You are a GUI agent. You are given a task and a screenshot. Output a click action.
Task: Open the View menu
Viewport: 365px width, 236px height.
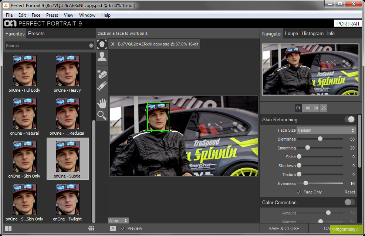click(68, 15)
